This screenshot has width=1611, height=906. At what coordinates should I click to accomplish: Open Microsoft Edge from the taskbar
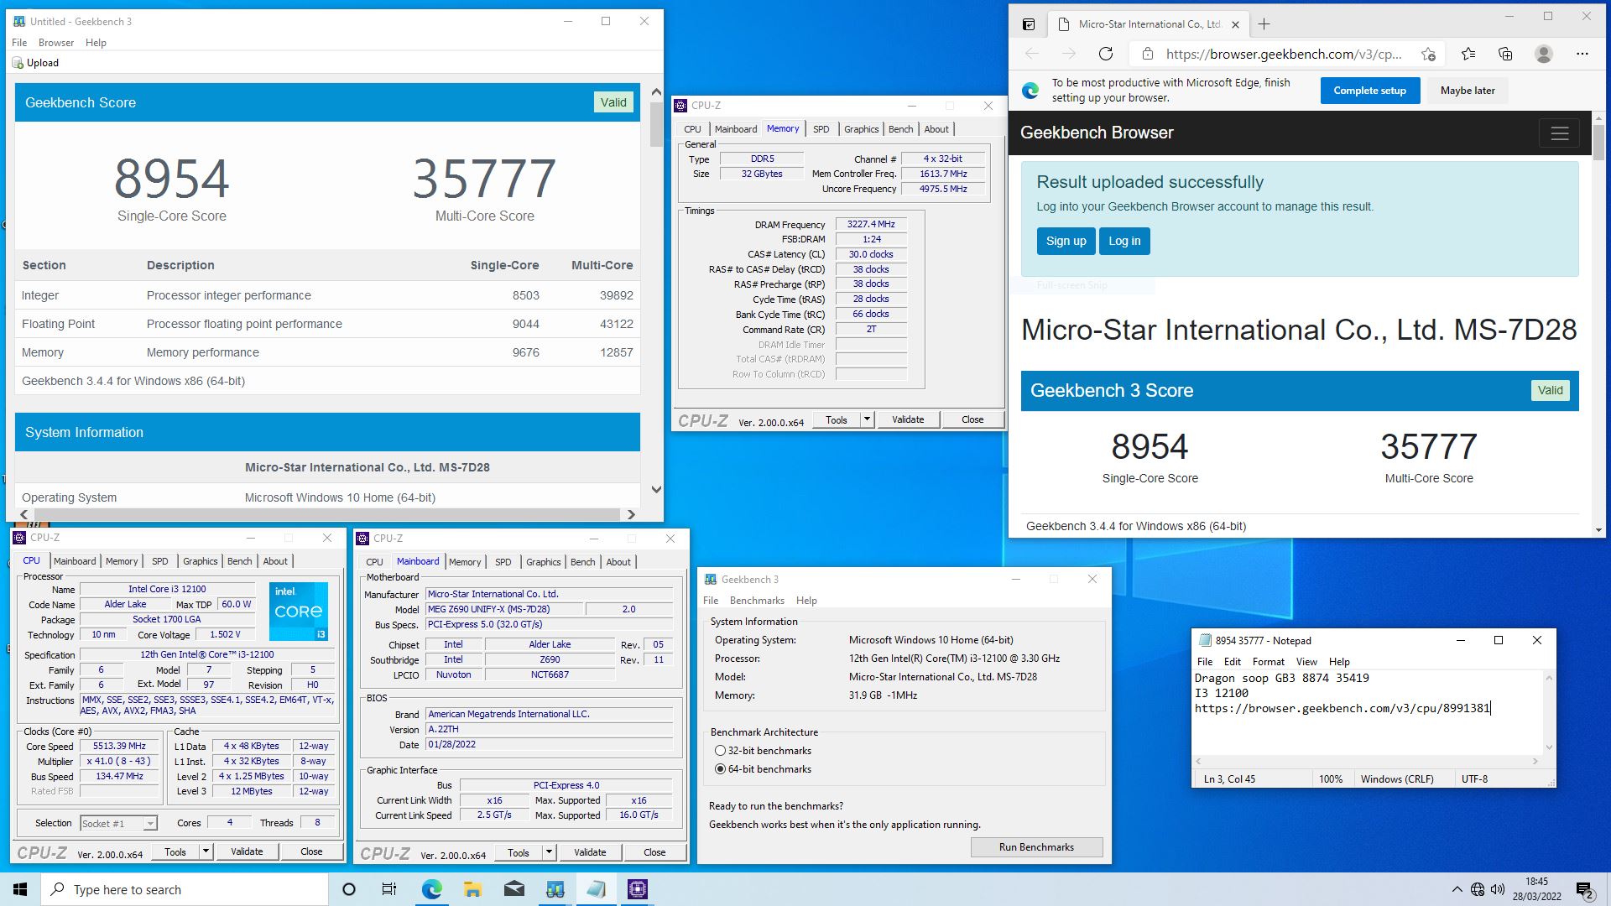coord(432,889)
